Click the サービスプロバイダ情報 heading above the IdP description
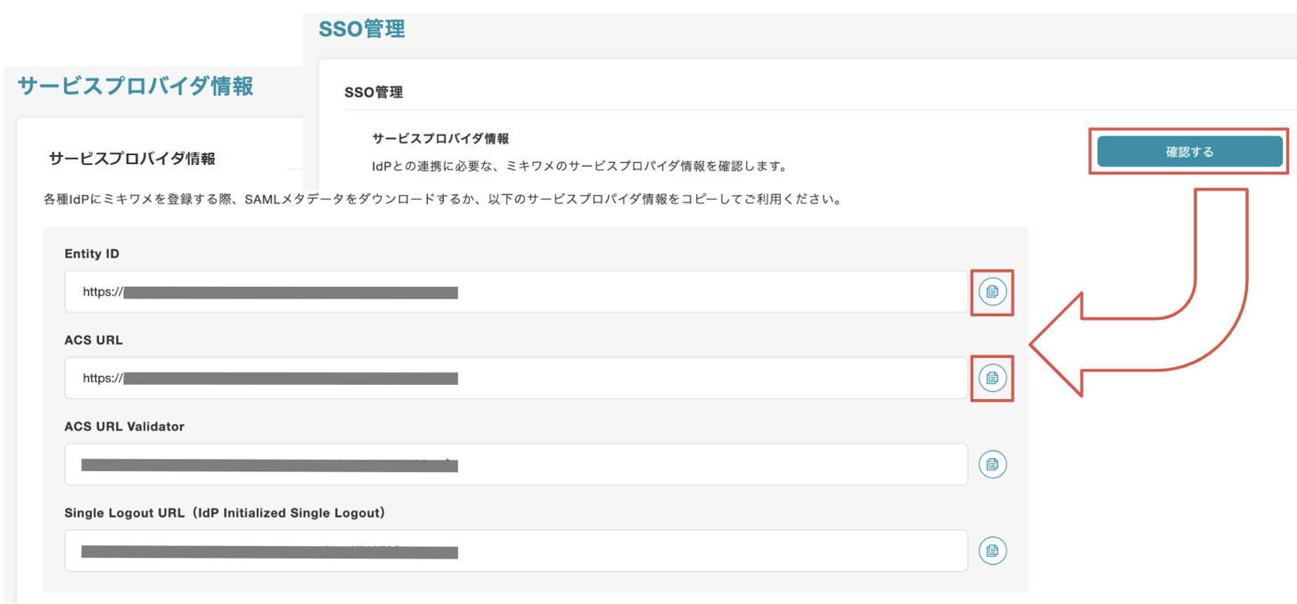1297x604 pixels. [440, 139]
